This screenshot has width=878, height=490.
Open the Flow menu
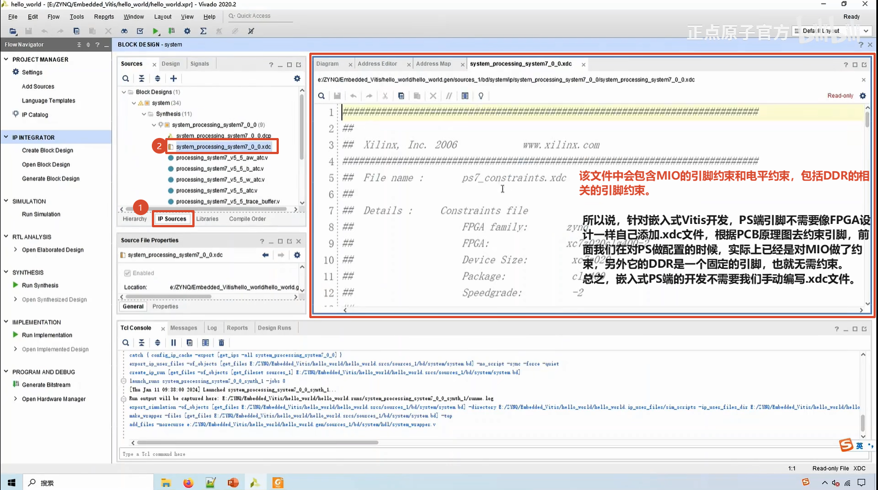coord(54,17)
